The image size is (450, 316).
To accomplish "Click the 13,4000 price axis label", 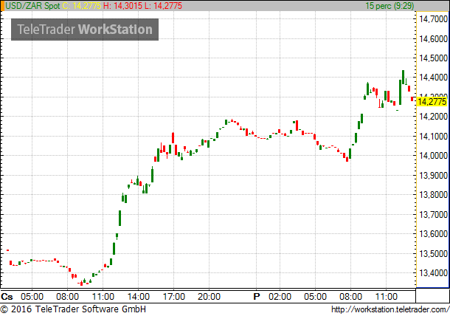I will tap(433, 272).
